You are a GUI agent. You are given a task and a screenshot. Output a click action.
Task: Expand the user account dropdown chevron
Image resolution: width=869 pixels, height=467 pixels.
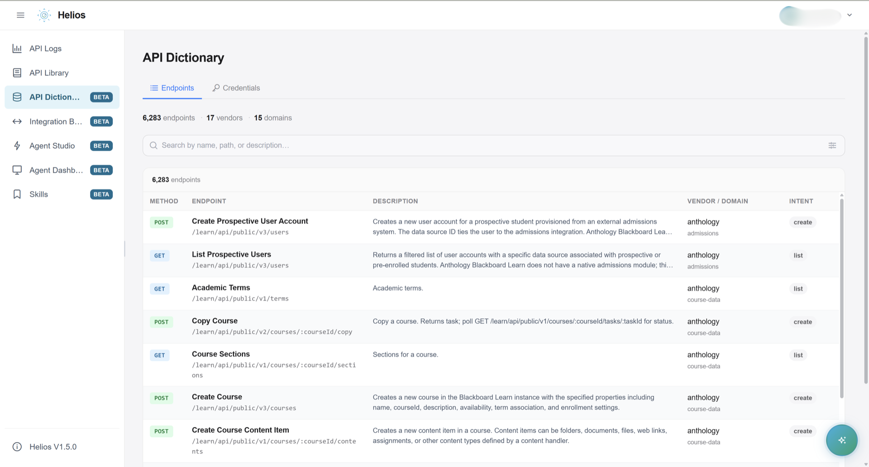pos(850,15)
